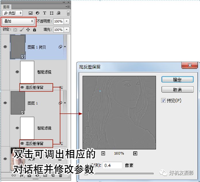Select the 图层 1 layer thumbnail
The image size is (200, 182).
pyautogui.click(x=18, y=103)
